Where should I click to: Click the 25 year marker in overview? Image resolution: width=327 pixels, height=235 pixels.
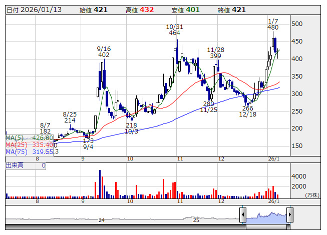196,220
